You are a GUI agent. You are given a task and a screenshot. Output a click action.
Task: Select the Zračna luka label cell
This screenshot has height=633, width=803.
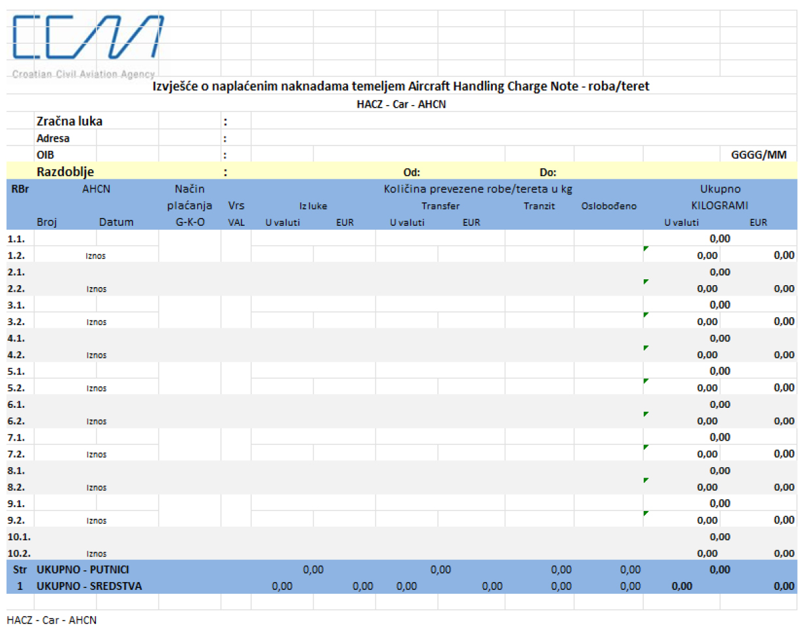click(x=69, y=121)
